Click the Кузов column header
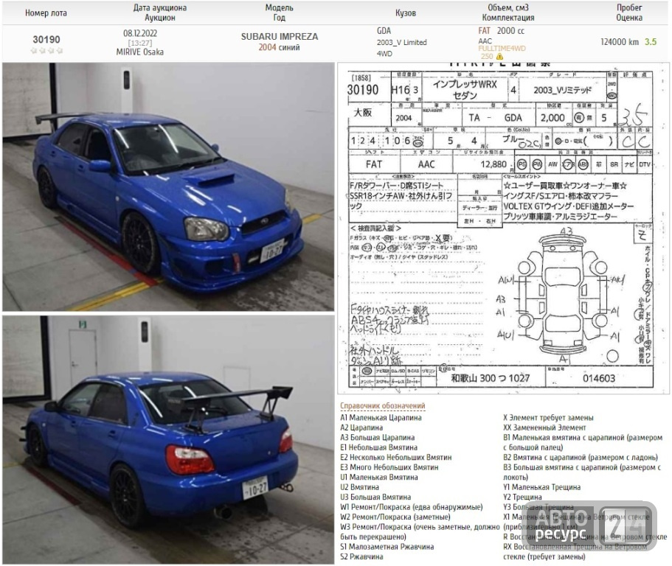 (406, 13)
